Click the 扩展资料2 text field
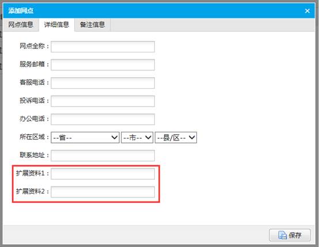 [x=102, y=192]
